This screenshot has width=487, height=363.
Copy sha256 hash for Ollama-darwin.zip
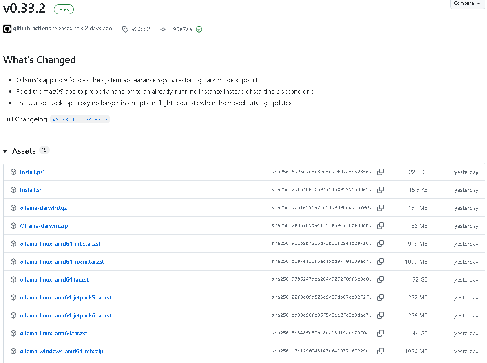tap(381, 226)
